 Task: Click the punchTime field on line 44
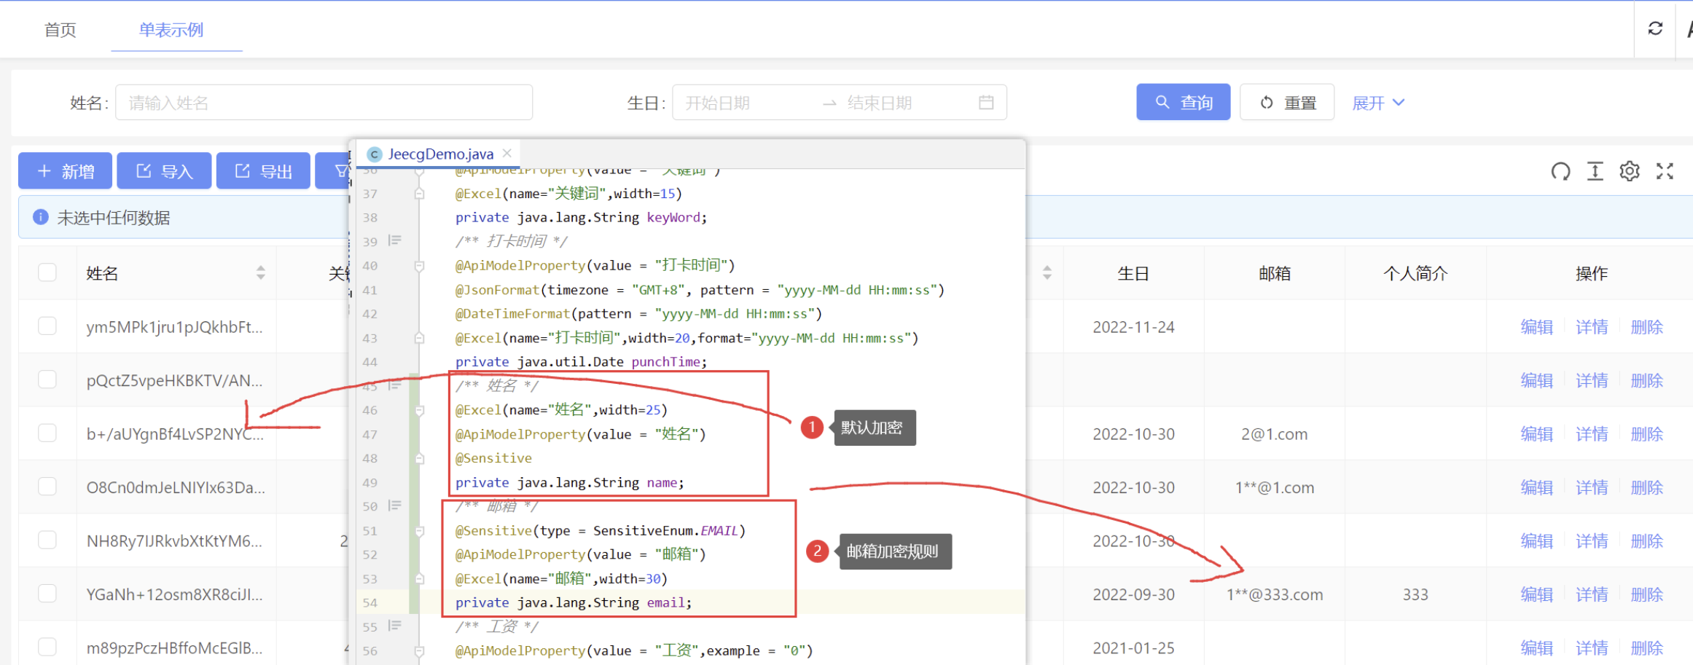pyautogui.click(x=665, y=362)
